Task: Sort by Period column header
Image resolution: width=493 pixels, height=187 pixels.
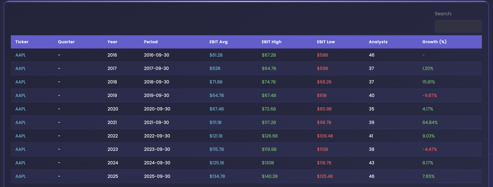Action: [151, 42]
